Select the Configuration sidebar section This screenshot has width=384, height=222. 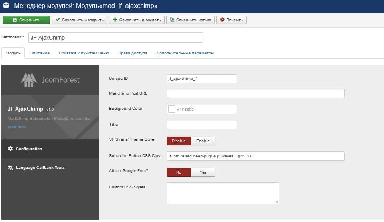(x=50, y=149)
